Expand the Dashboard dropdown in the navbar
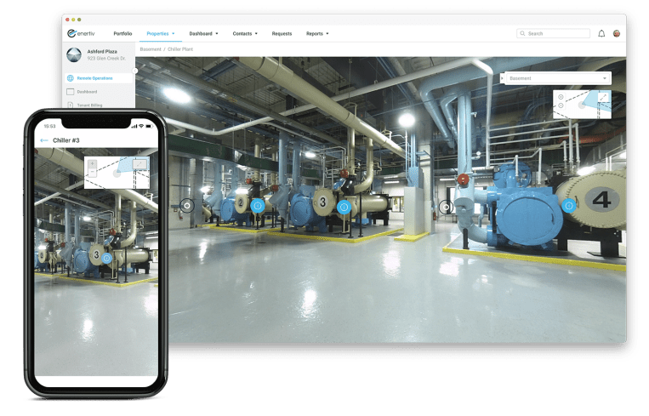Screen dimensions: 649x416 tap(203, 33)
